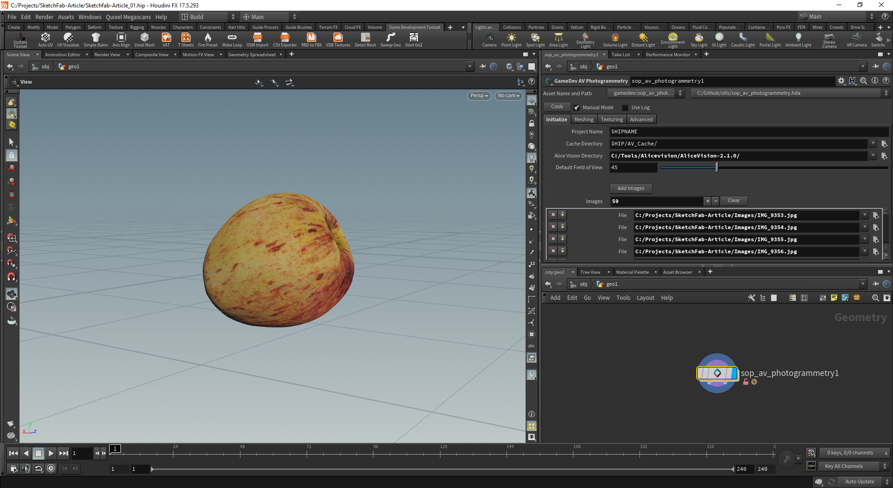Enable the Use Log checkbox
The width and height of the screenshot is (893, 488).
tap(626, 108)
